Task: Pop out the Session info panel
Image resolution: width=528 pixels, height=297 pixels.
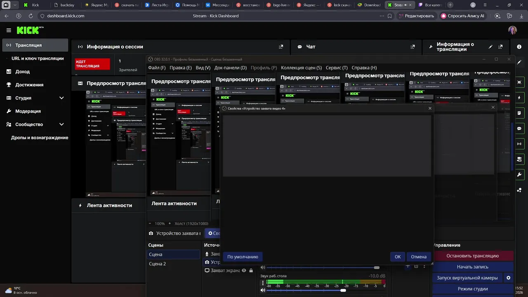Action: (x=281, y=47)
